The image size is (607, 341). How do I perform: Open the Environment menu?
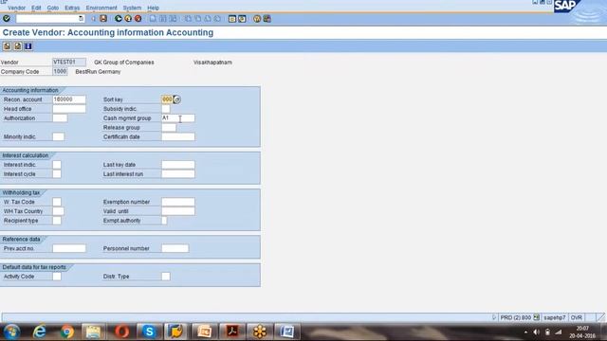[101, 8]
